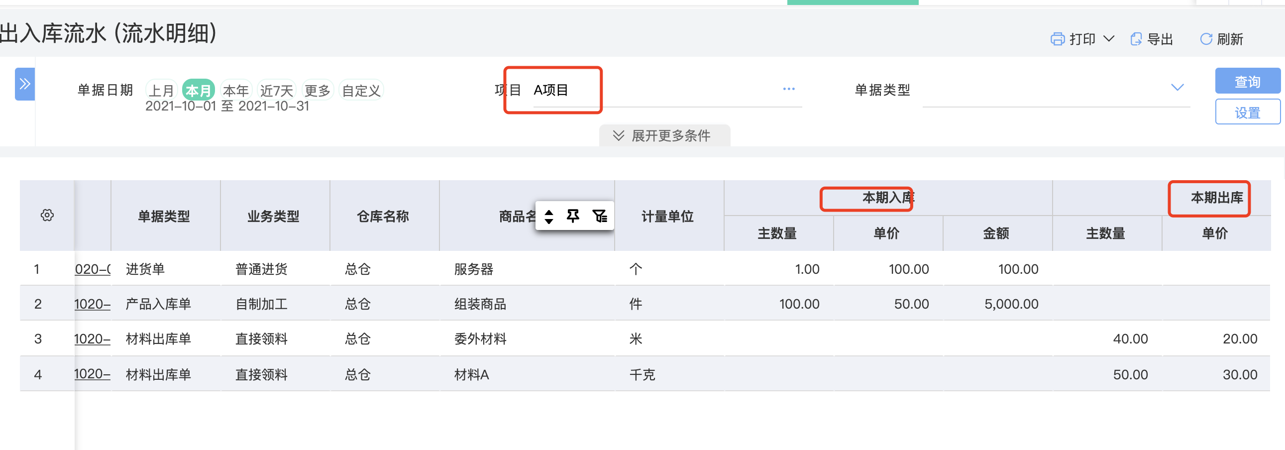The image size is (1285, 450).
Task: Open the column filter icon
Action: click(600, 216)
